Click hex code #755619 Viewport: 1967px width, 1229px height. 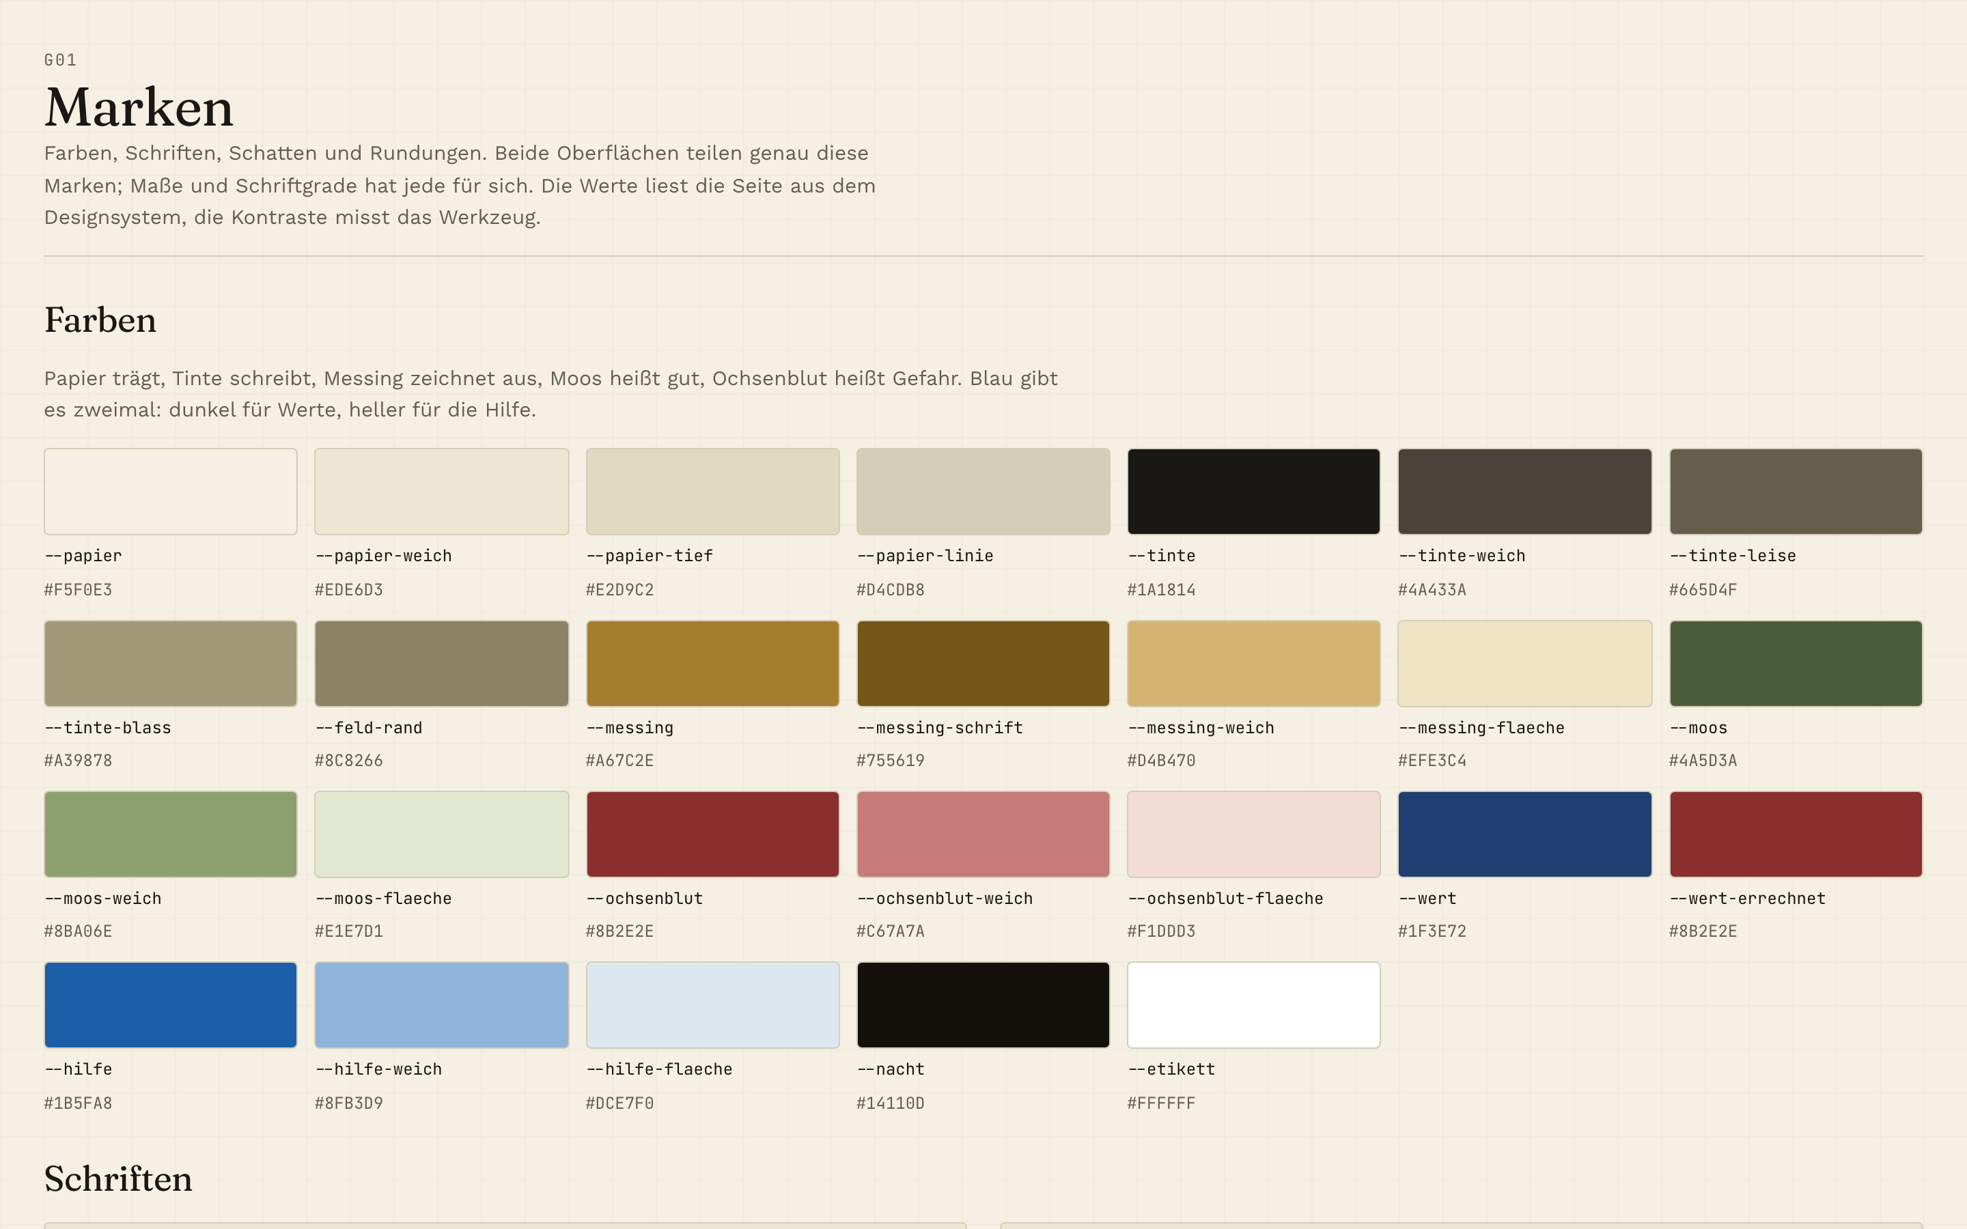891,761
